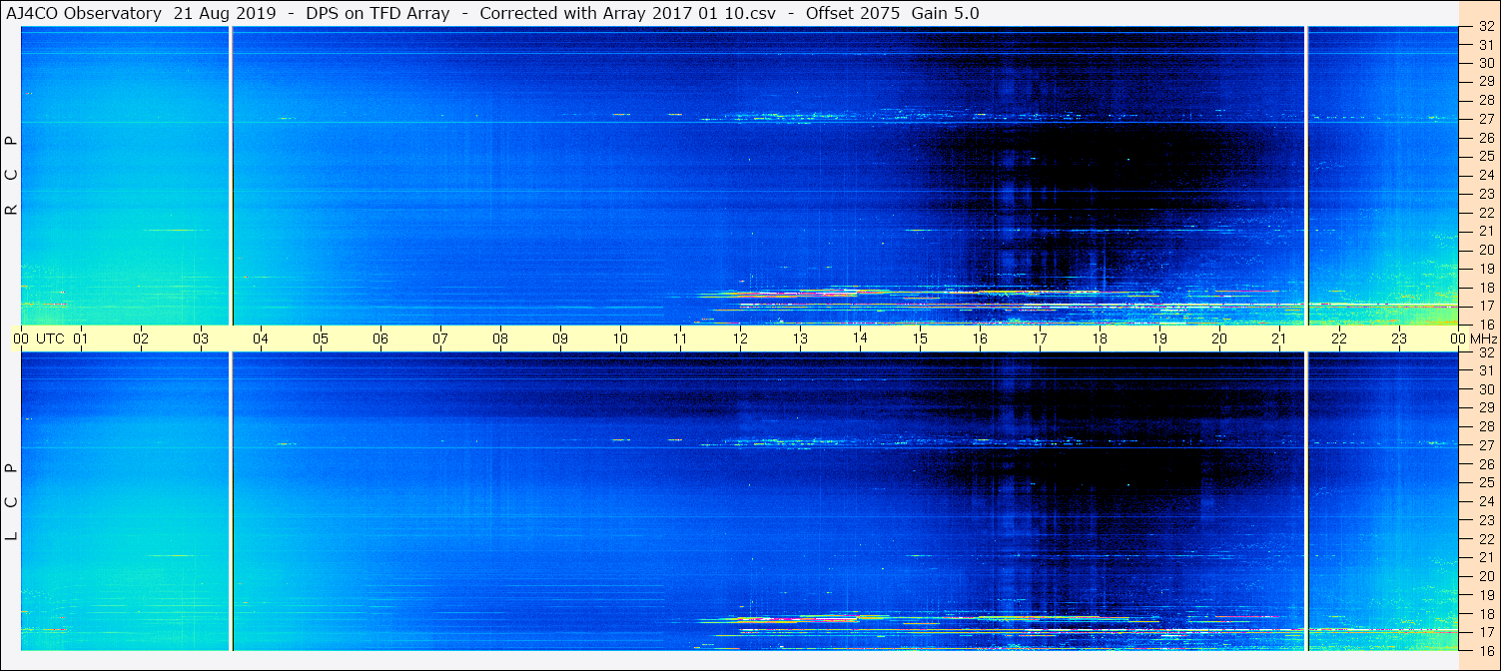Screen dimensions: 1501x671
Task: Select 'Corrected with Array 2017 01 10.csv' text
Action: click(x=627, y=13)
